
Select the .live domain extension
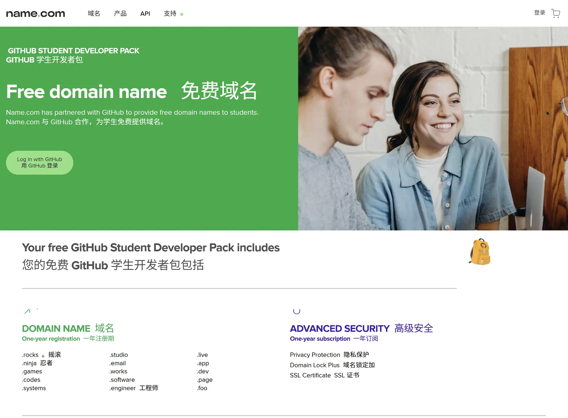tap(202, 355)
